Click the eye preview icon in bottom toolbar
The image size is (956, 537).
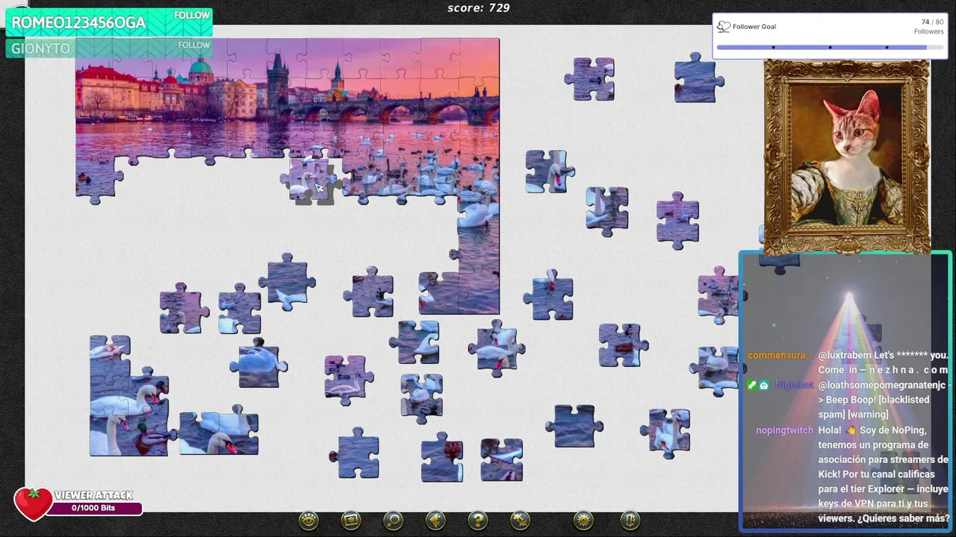coord(308,521)
